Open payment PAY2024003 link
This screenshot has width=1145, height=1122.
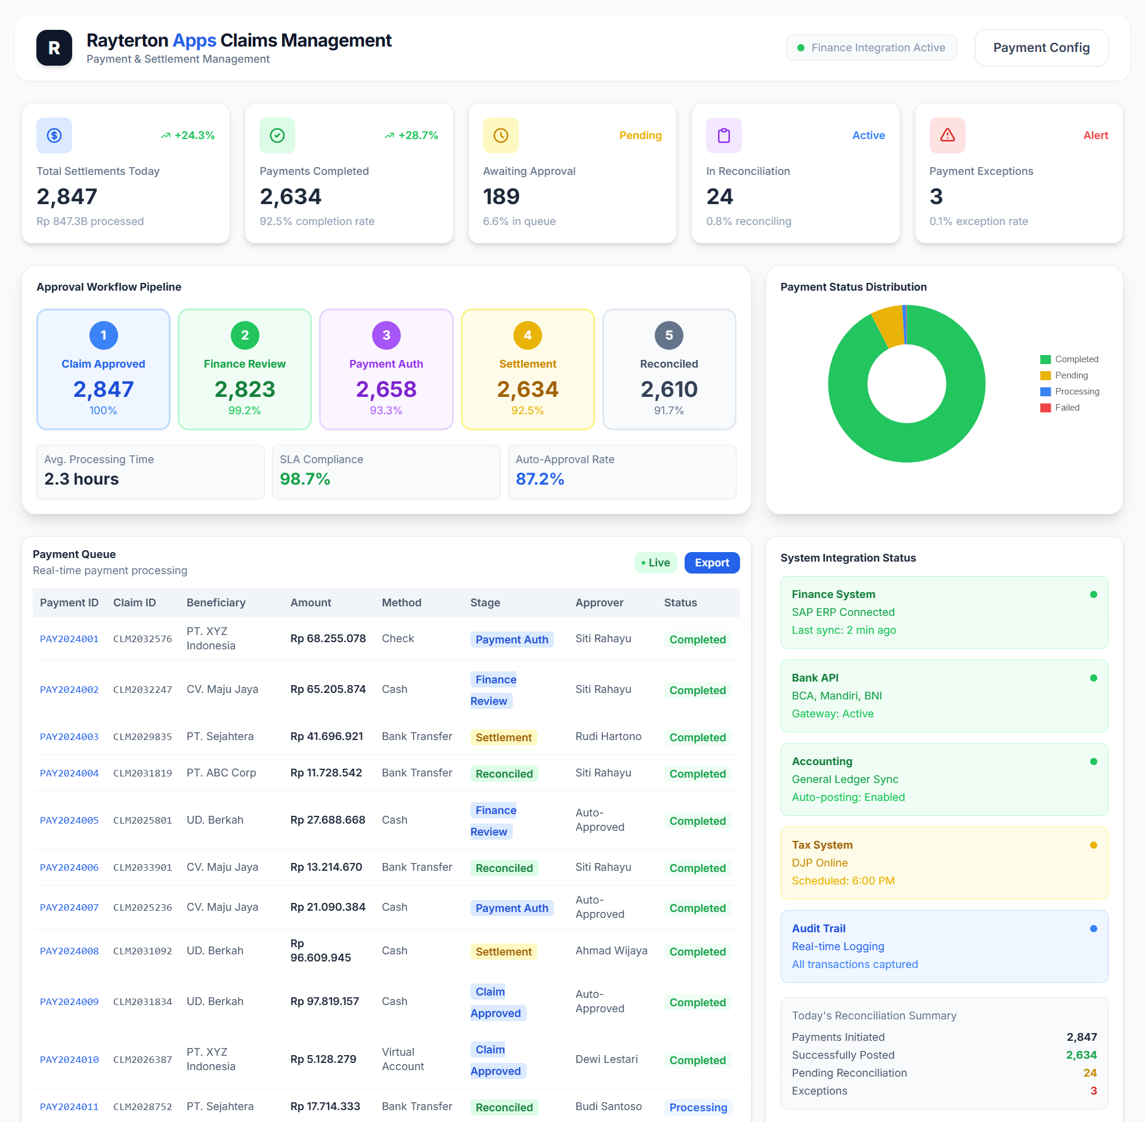pyautogui.click(x=69, y=737)
